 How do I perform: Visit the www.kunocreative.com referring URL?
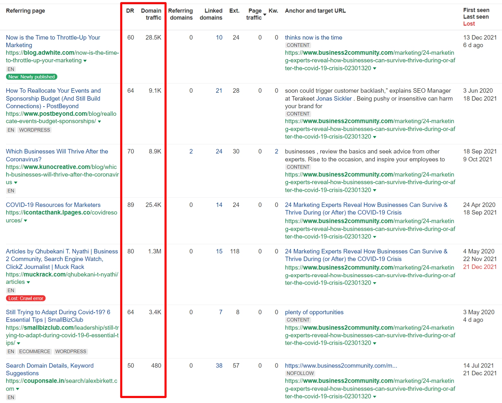(62, 175)
